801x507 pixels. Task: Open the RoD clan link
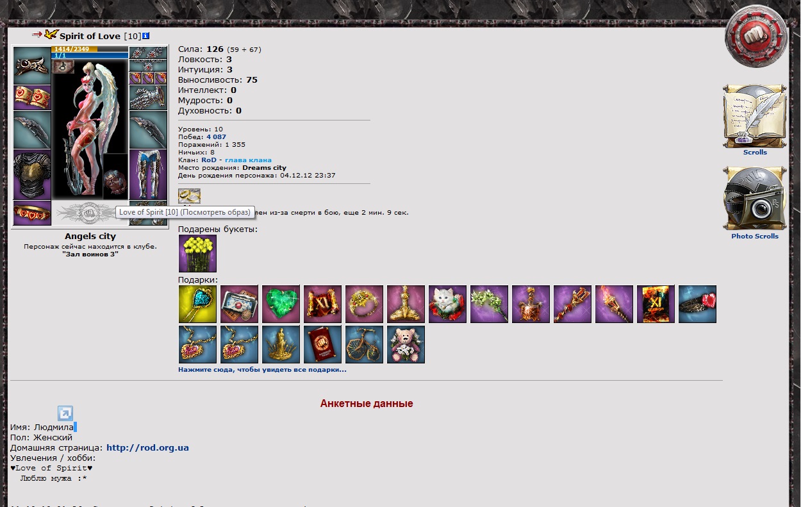pos(209,160)
